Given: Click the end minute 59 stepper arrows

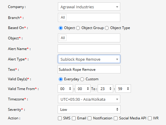Looking at the screenshot, I should [128, 89].
